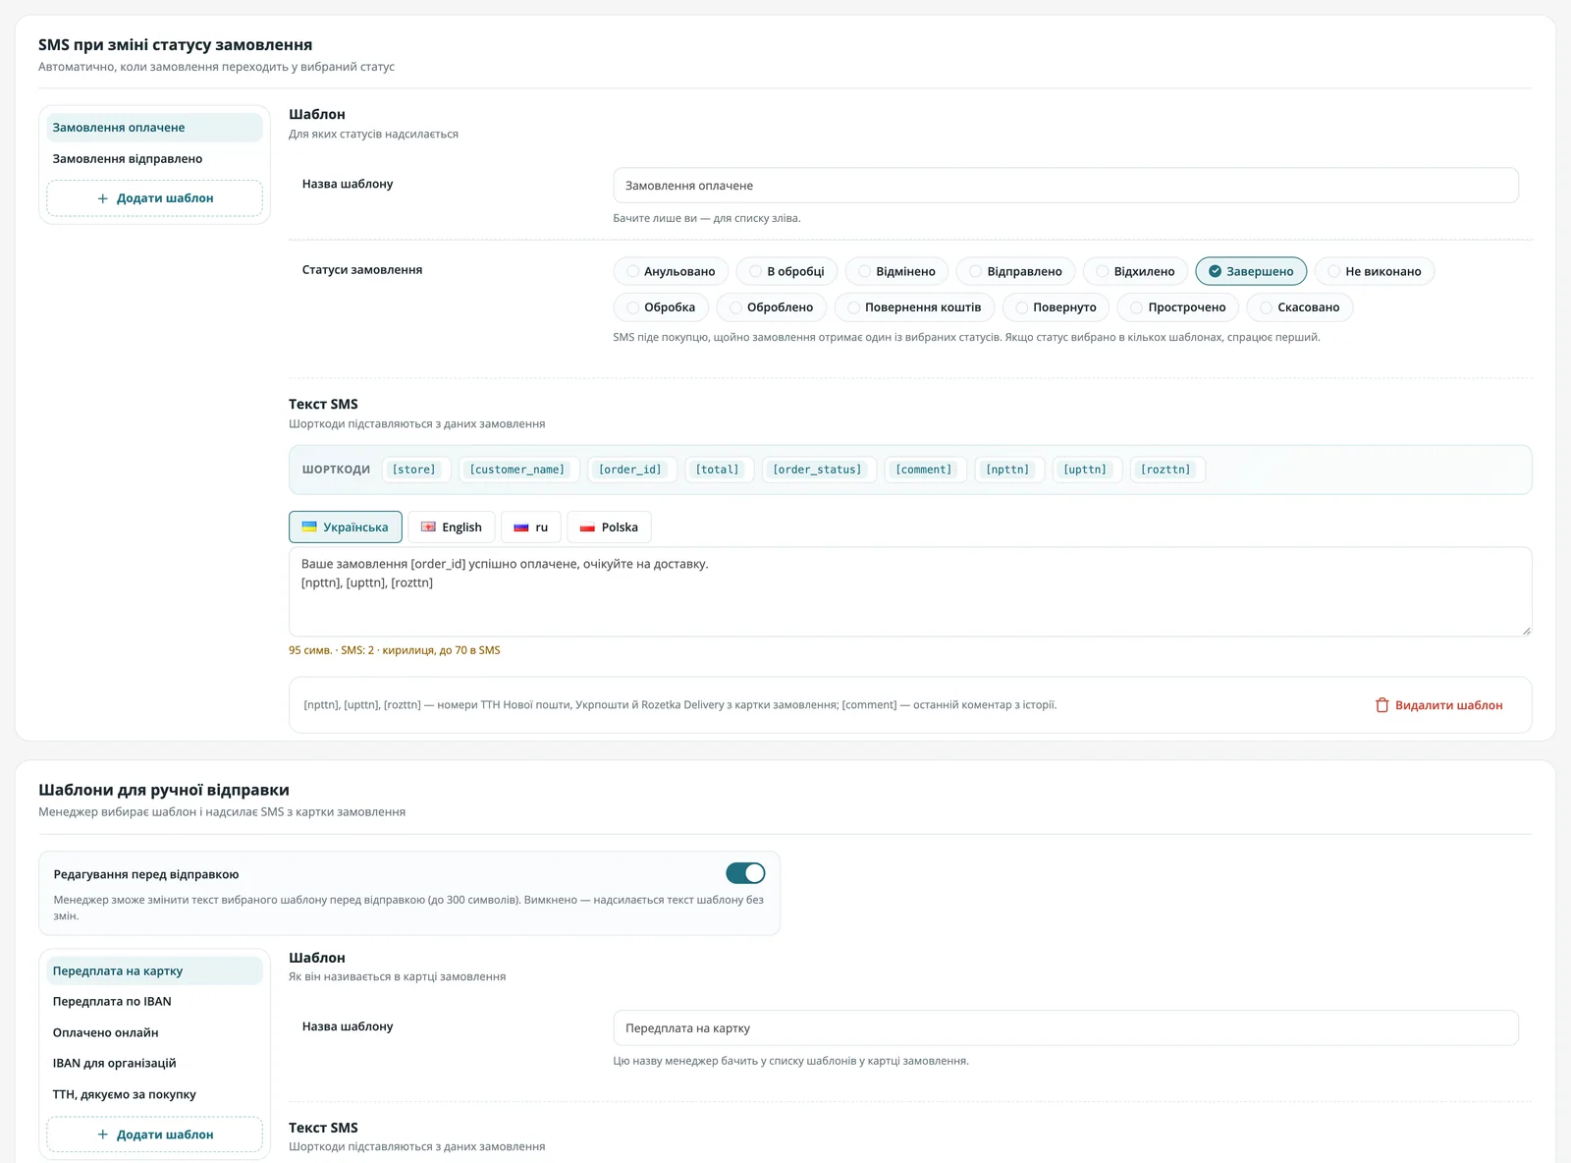Open the Замовлення оплачене template

(x=154, y=128)
